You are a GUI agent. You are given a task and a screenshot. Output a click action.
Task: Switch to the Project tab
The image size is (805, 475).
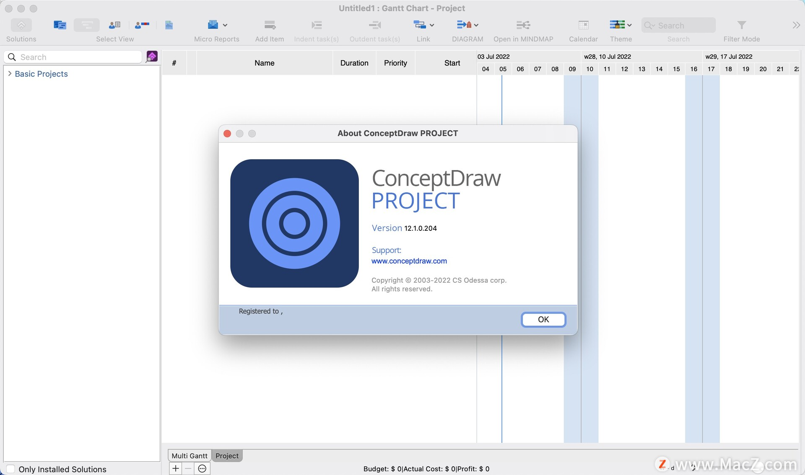pos(227,456)
